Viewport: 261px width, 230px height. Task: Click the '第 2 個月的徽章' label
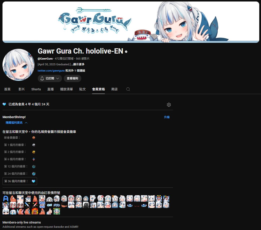pyautogui.click(x=15, y=152)
